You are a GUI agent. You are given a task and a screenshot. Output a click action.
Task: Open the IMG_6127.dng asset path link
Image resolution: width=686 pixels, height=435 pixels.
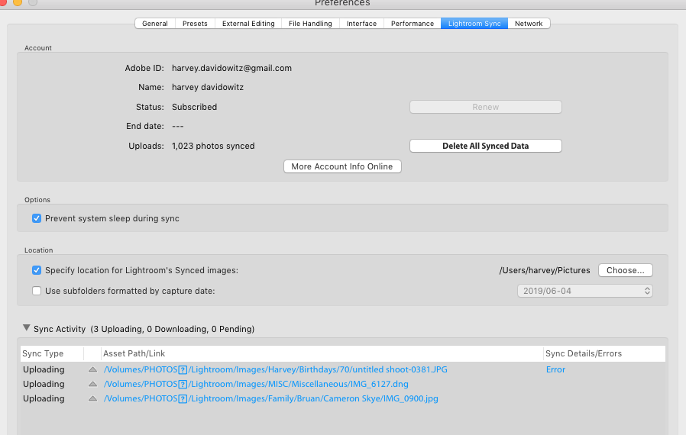click(256, 384)
